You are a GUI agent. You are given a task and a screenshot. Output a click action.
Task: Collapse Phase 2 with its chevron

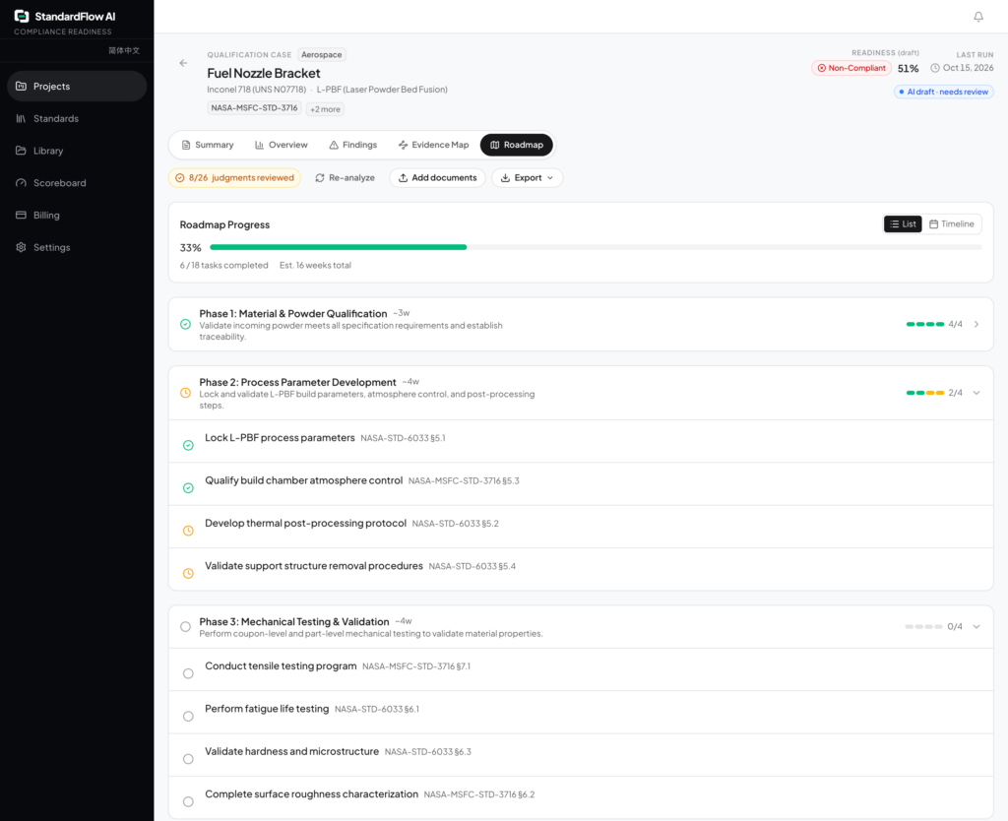pyautogui.click(x=976, y=393)
